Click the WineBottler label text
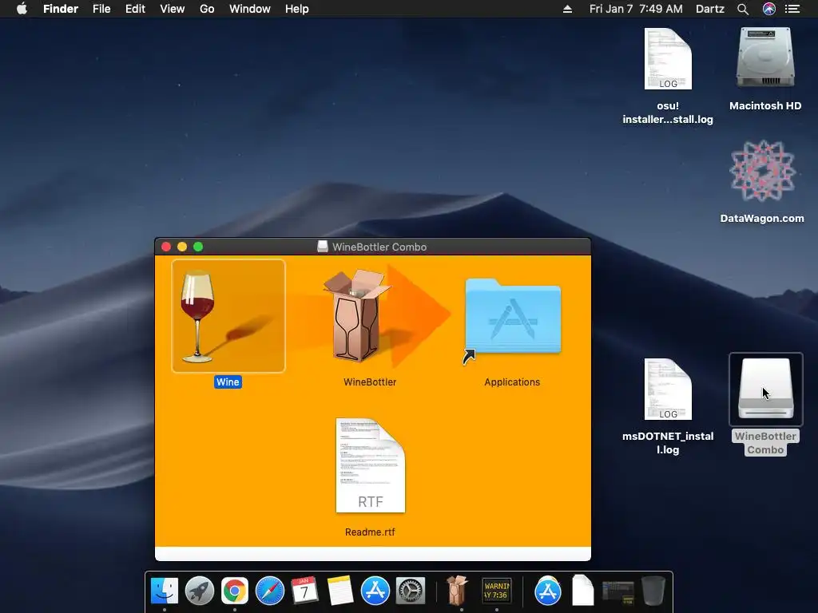The height and width of the screenshot is (613, 818). pos(370,382)
